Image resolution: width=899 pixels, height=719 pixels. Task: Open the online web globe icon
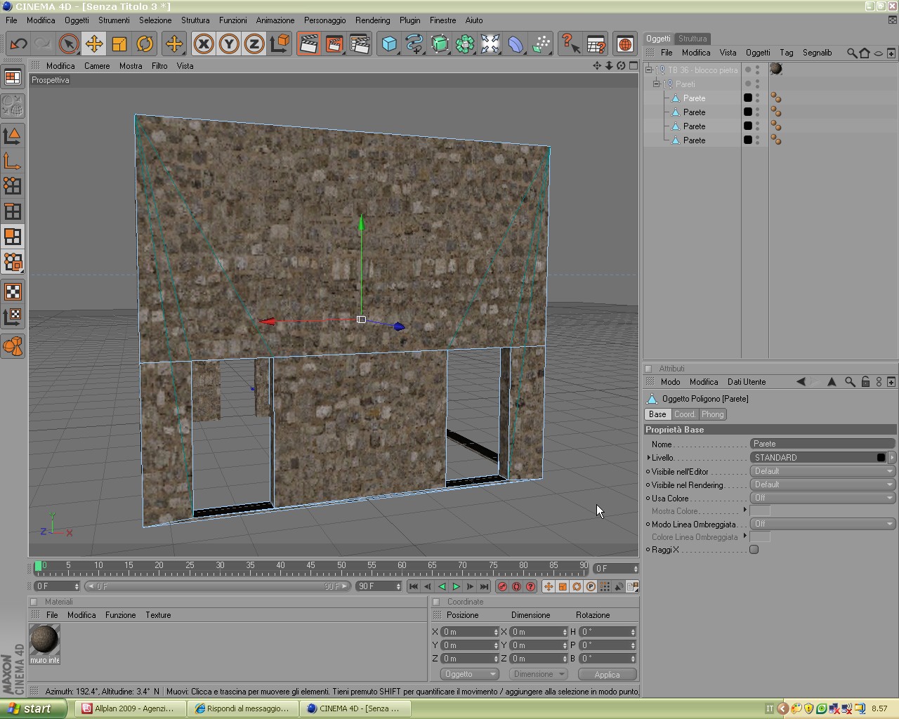(x=624, y=44)
